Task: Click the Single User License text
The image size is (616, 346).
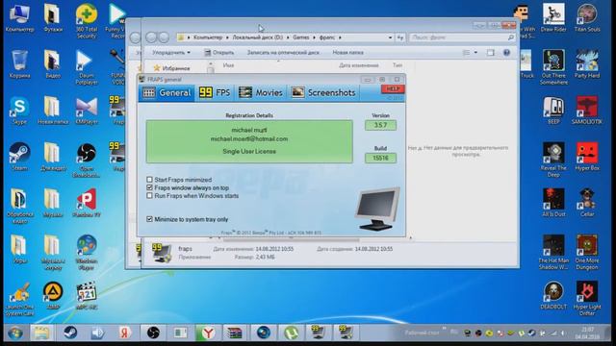Action: [x=249, y=152]
